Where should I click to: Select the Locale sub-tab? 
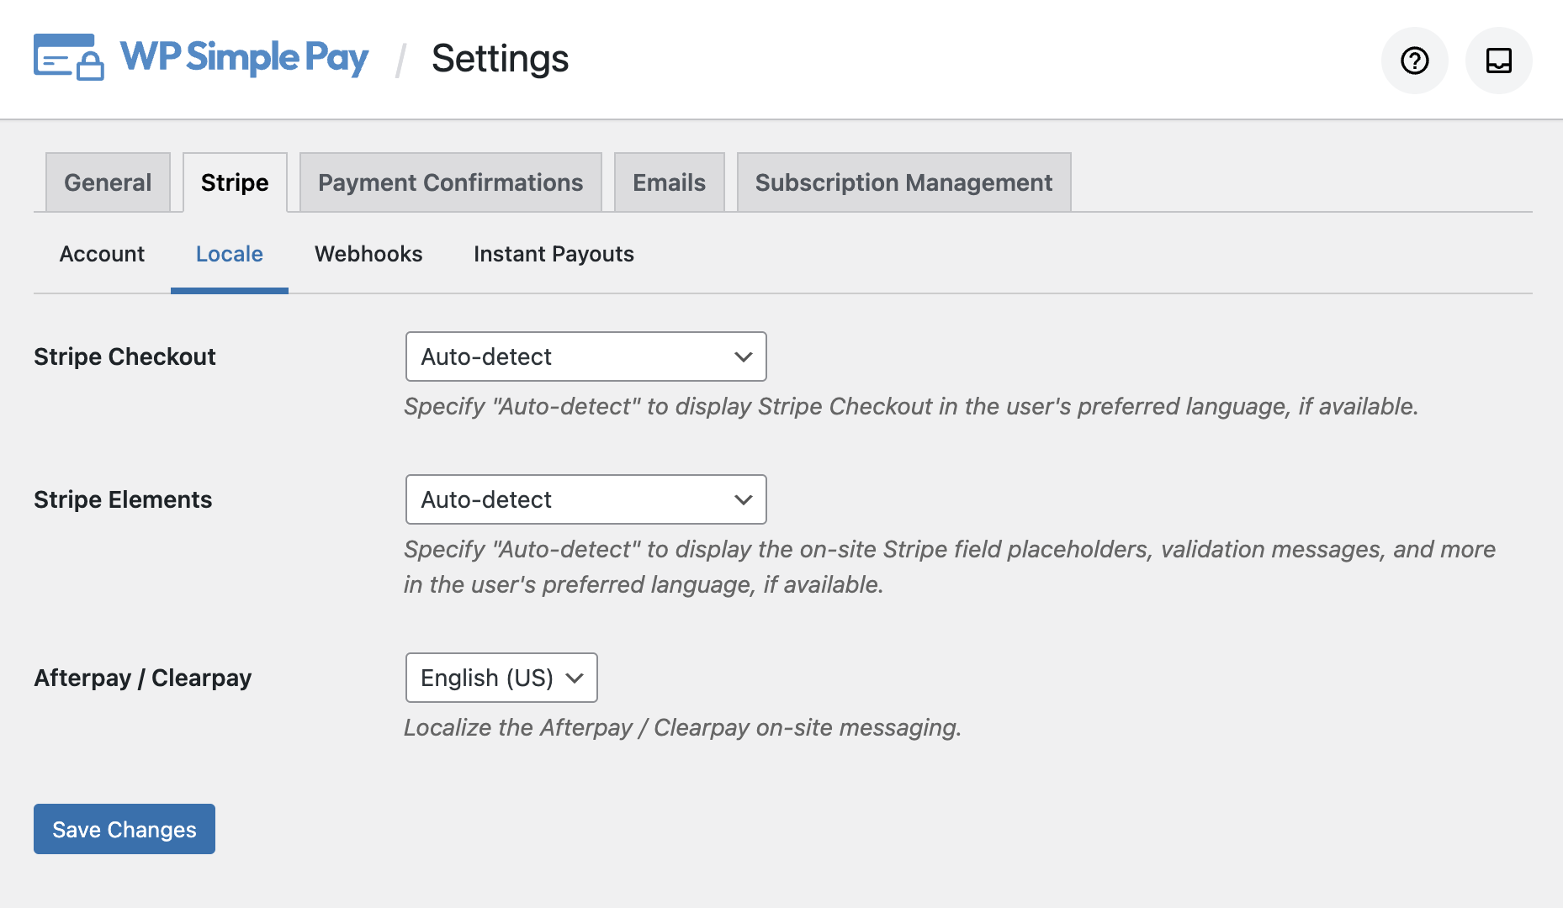pyautogui.click(x=229, y=254)
